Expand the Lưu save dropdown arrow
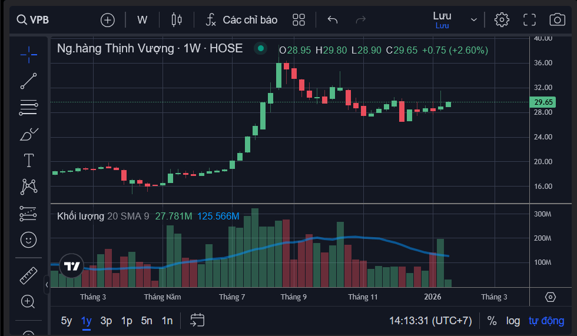Screen dimensions: 577x336 pyautogui.click(x=474, y=19)
